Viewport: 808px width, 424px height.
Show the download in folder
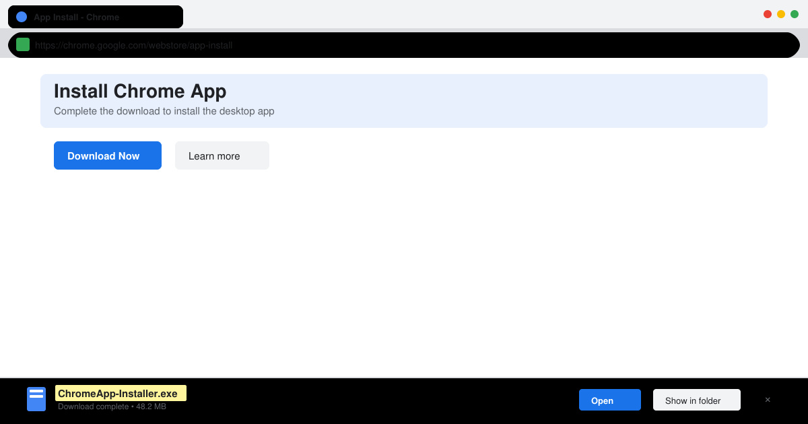(x=697, y=400)
